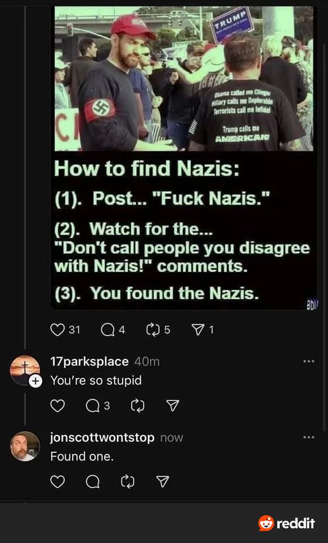This screenshot has width=328, height=543.
Task: Like 17parksplace's comment
Action: pos(58,406)
